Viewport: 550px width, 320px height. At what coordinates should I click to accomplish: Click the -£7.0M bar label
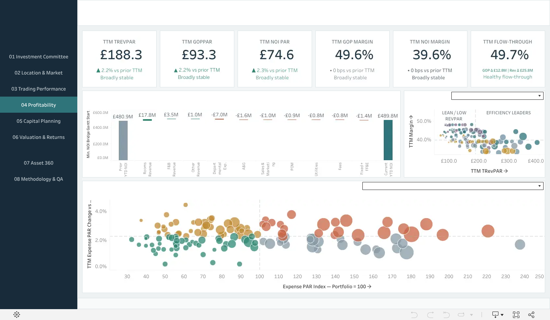click(x=219, y=115)
